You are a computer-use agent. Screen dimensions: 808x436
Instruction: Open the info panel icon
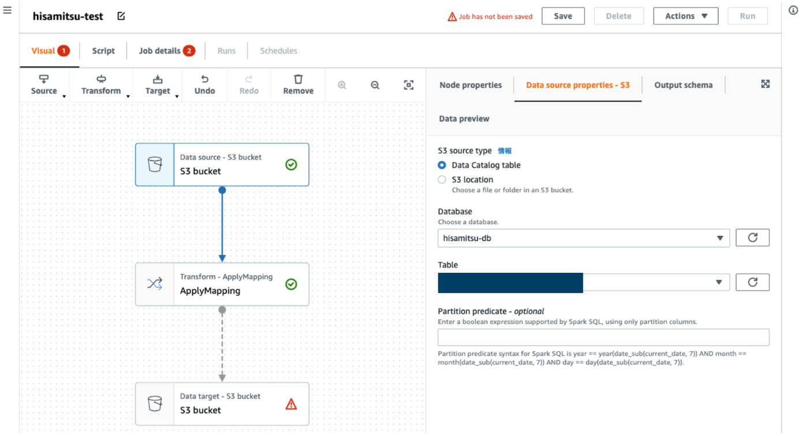[794, 10]
